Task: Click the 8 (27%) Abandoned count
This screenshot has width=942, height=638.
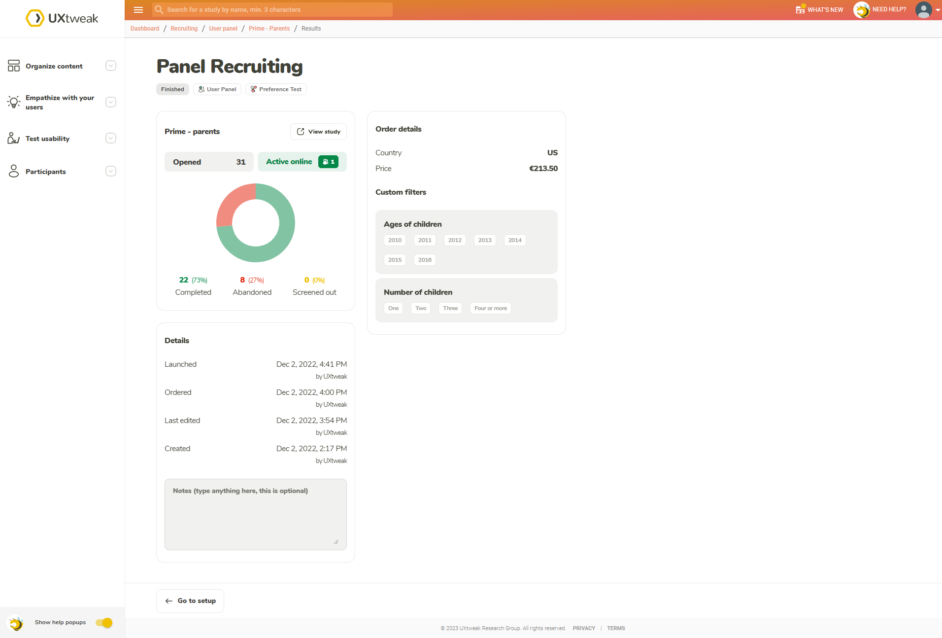Action: click(252, 280)
